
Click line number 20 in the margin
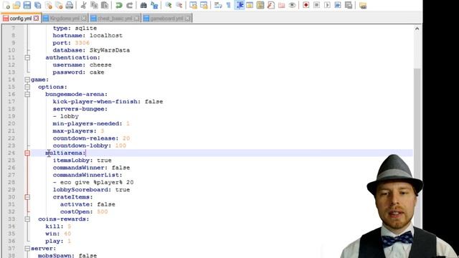tap(11, 123)
